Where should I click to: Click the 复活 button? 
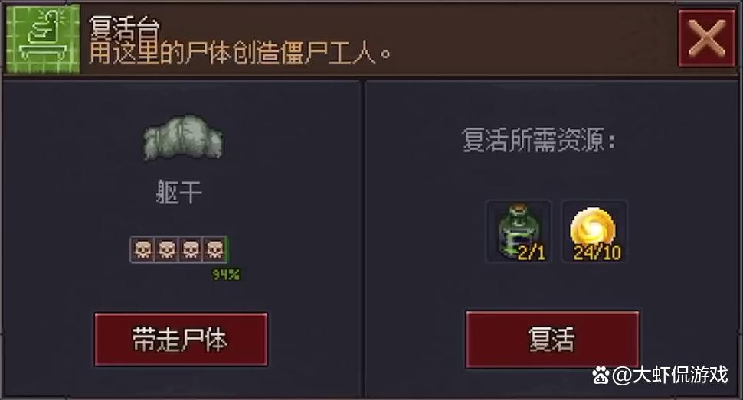coord(552,339)
